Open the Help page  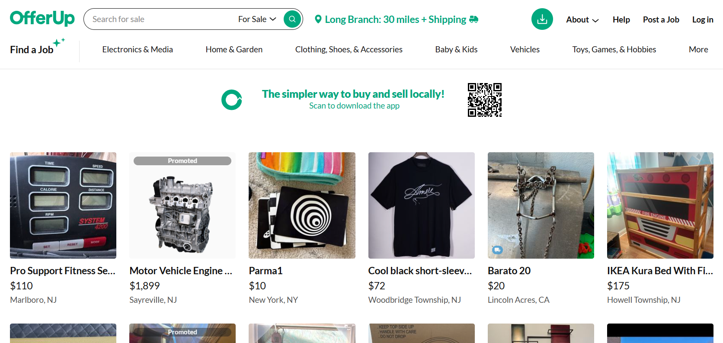[621, 19]
